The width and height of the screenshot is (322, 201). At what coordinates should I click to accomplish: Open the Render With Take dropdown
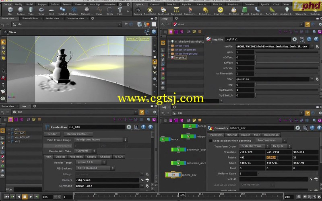[85, 151]
